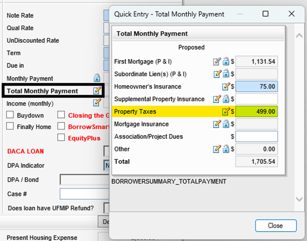
Task: Check the Finally Home checkbox
Action: tap(11, 127)
